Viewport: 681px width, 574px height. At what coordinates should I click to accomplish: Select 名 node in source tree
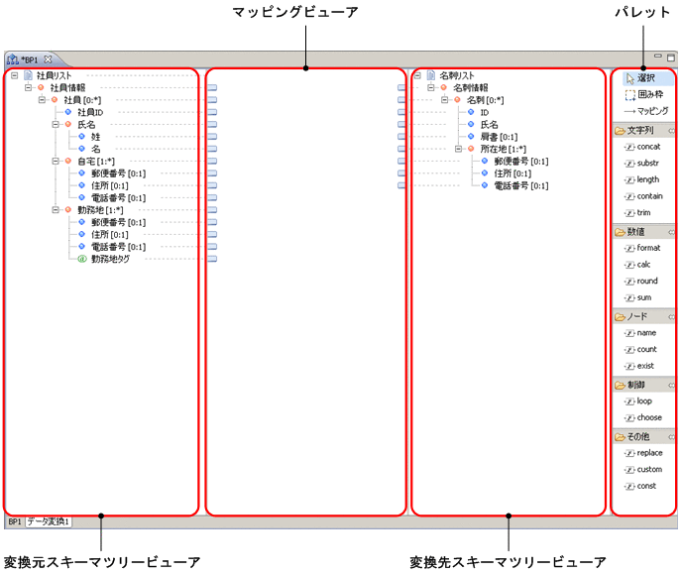95,149
